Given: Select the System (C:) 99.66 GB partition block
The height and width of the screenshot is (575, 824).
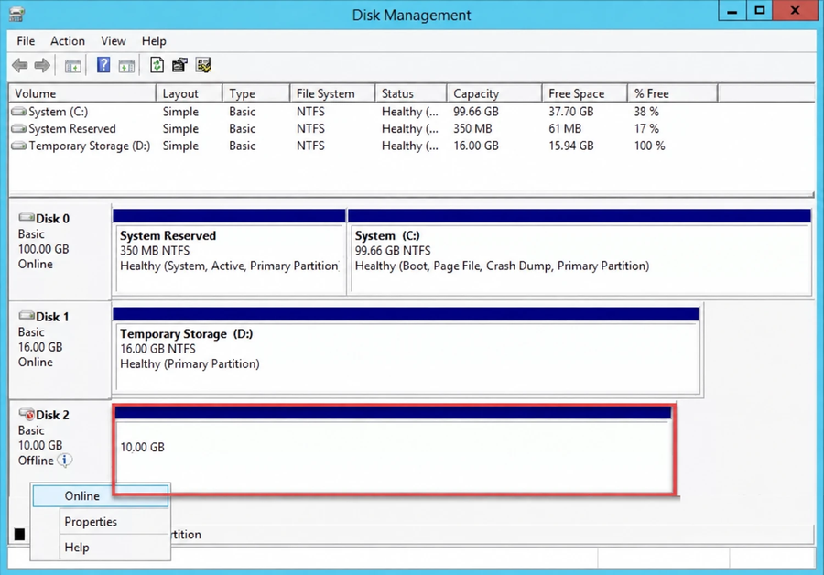Looking at the screenshot, I should click(x=580, y=253).
